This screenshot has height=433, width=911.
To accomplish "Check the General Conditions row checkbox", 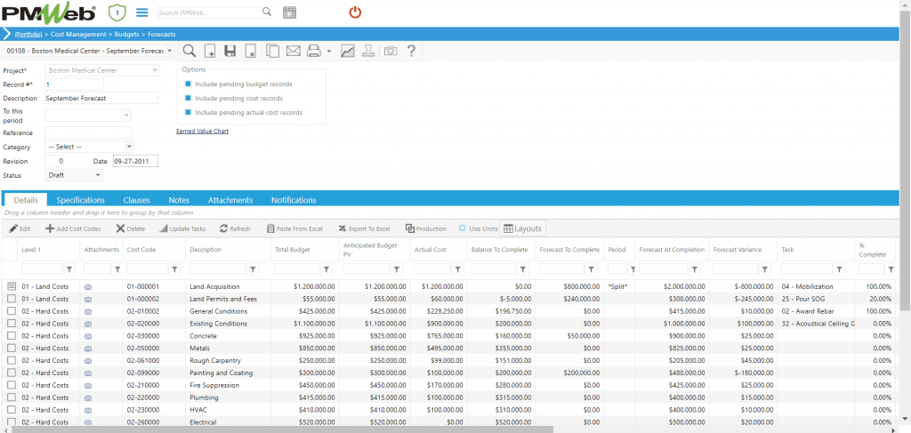I will pyautogui.click(x=11, y=311).
